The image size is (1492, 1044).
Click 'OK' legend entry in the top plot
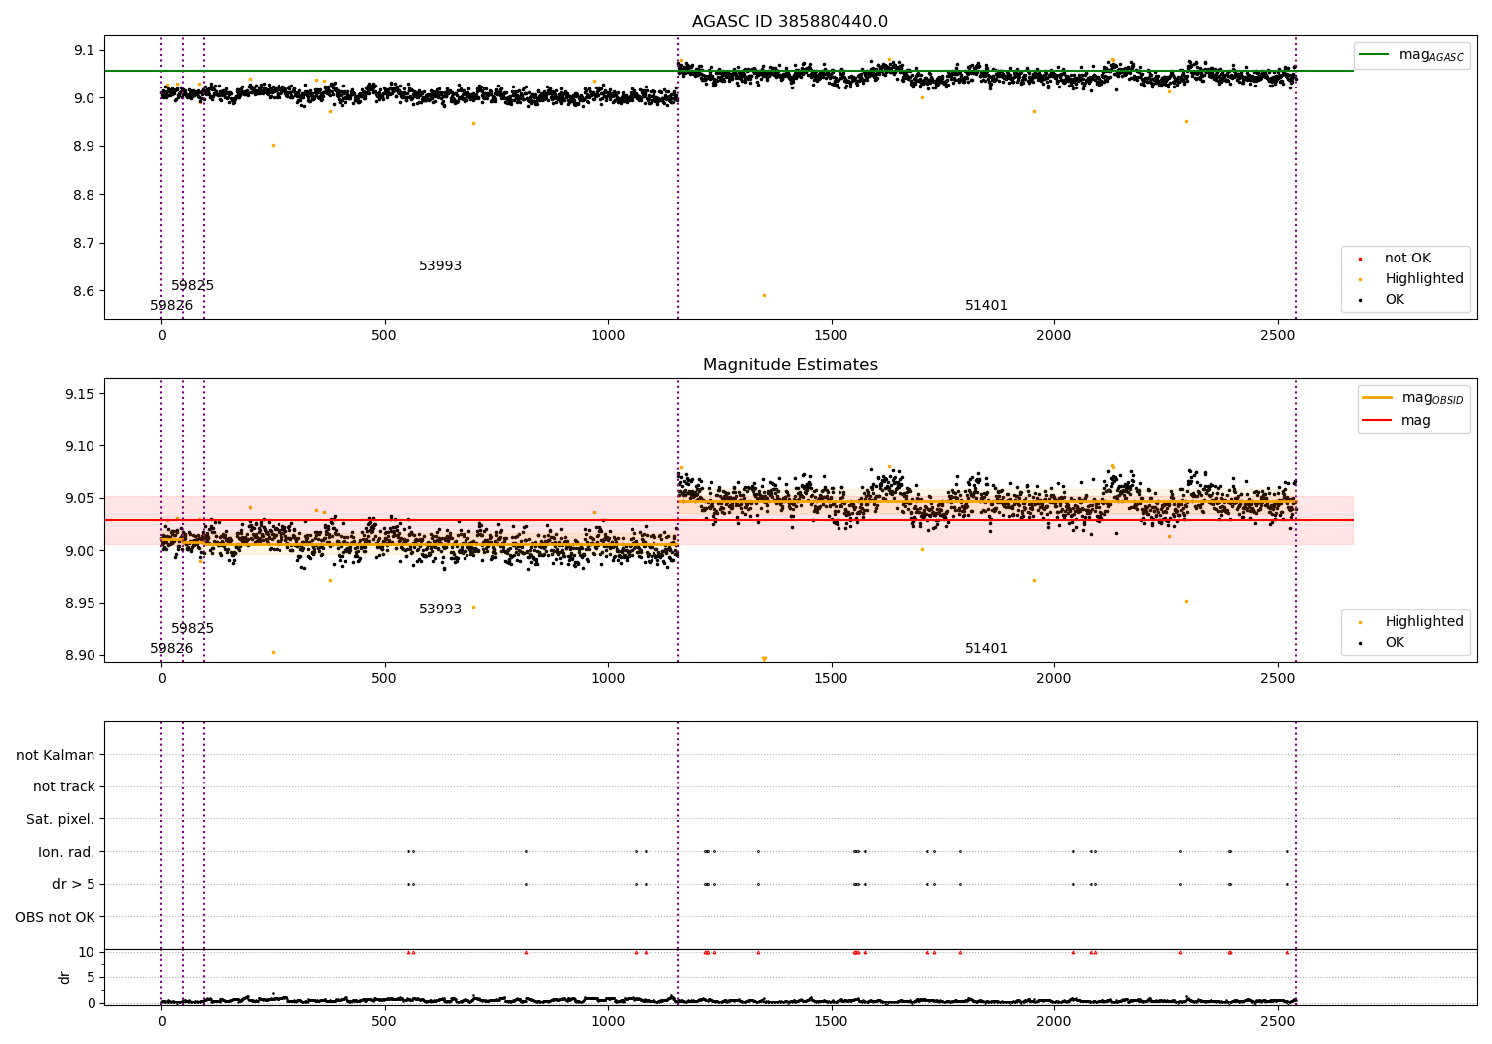click(x=1395, y=300)
